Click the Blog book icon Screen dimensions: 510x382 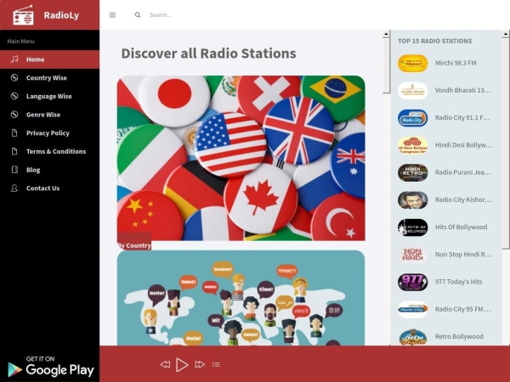tap(14, 170)
